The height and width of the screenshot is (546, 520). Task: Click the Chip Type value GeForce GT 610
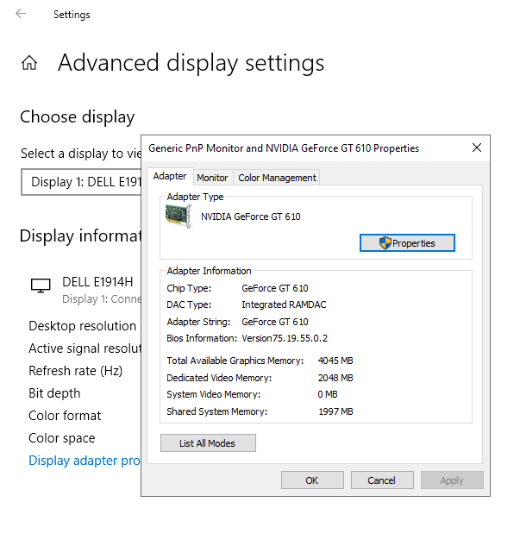click(x=275, y=288)
